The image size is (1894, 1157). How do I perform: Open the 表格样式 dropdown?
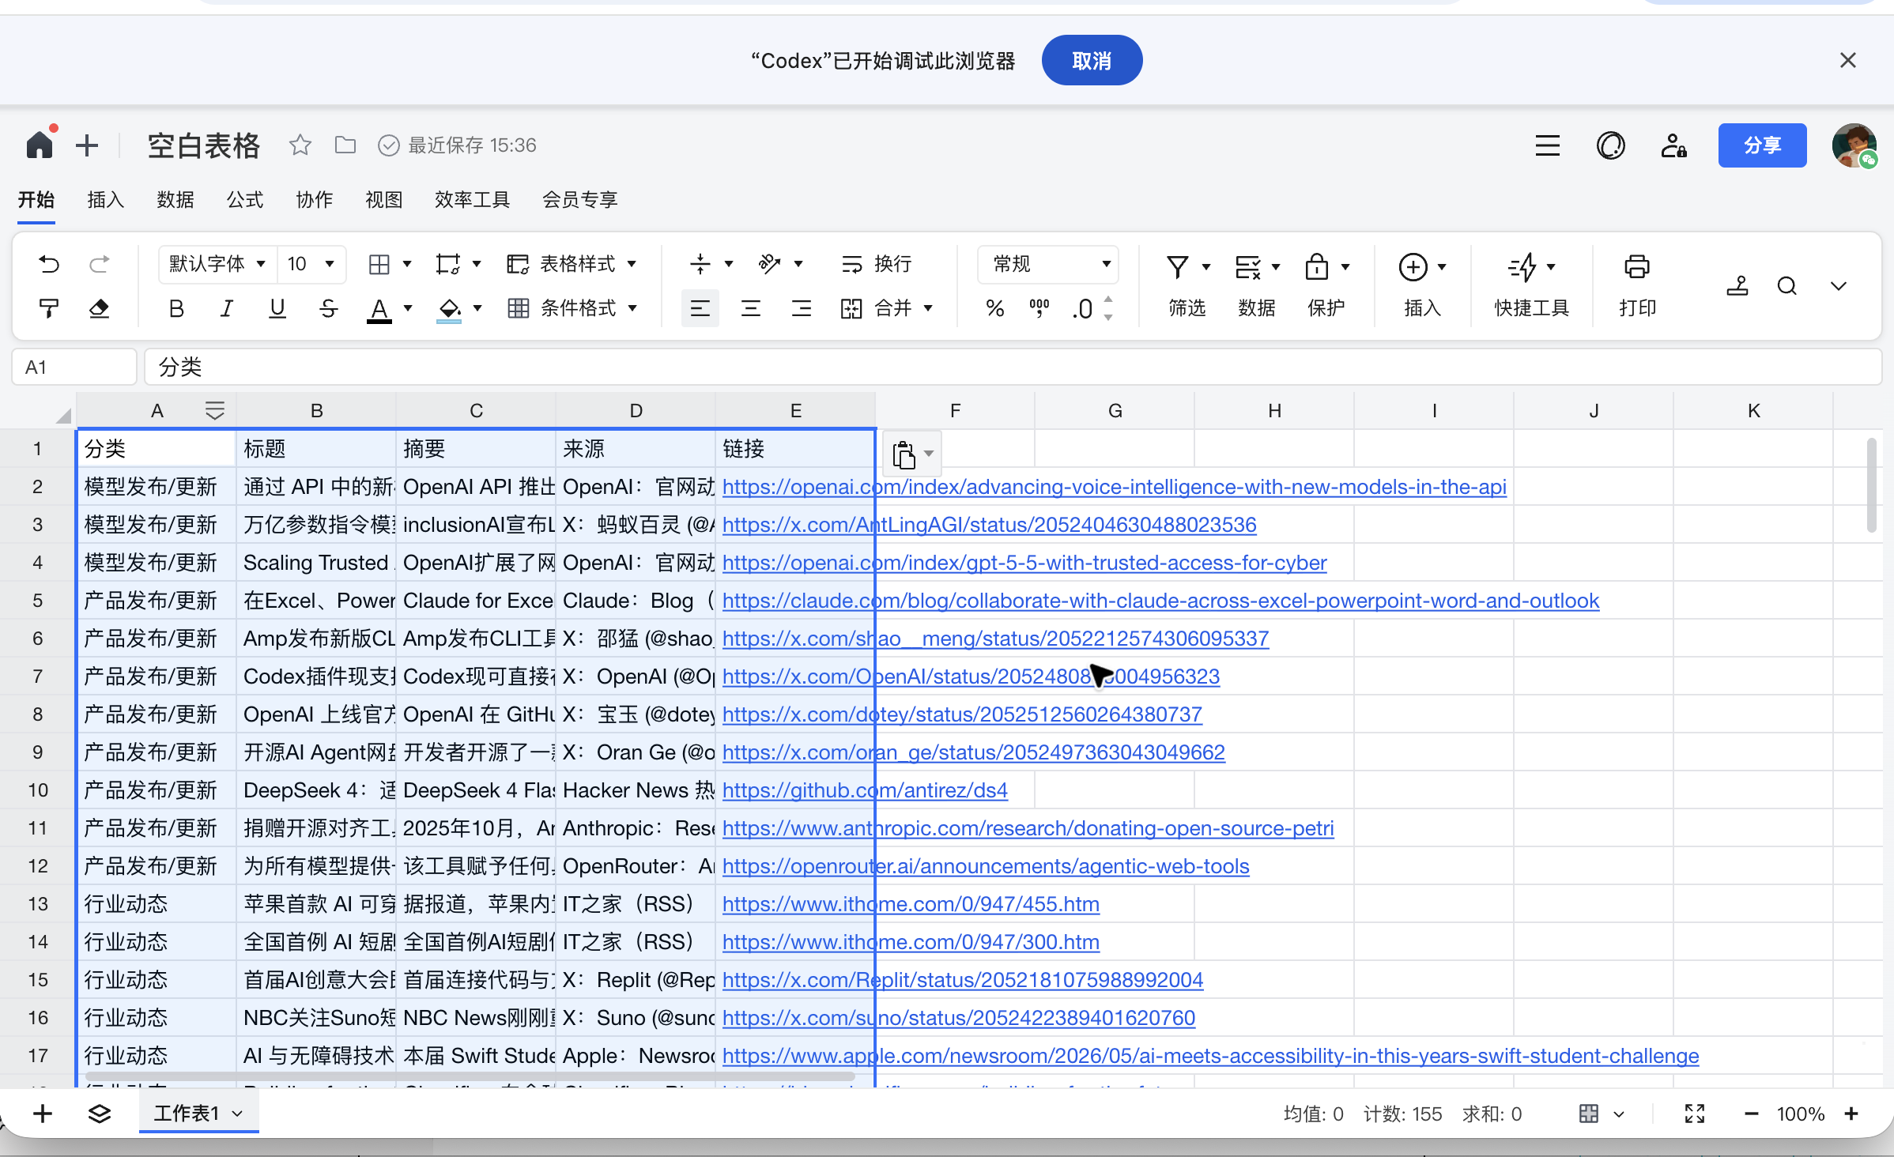572,264
